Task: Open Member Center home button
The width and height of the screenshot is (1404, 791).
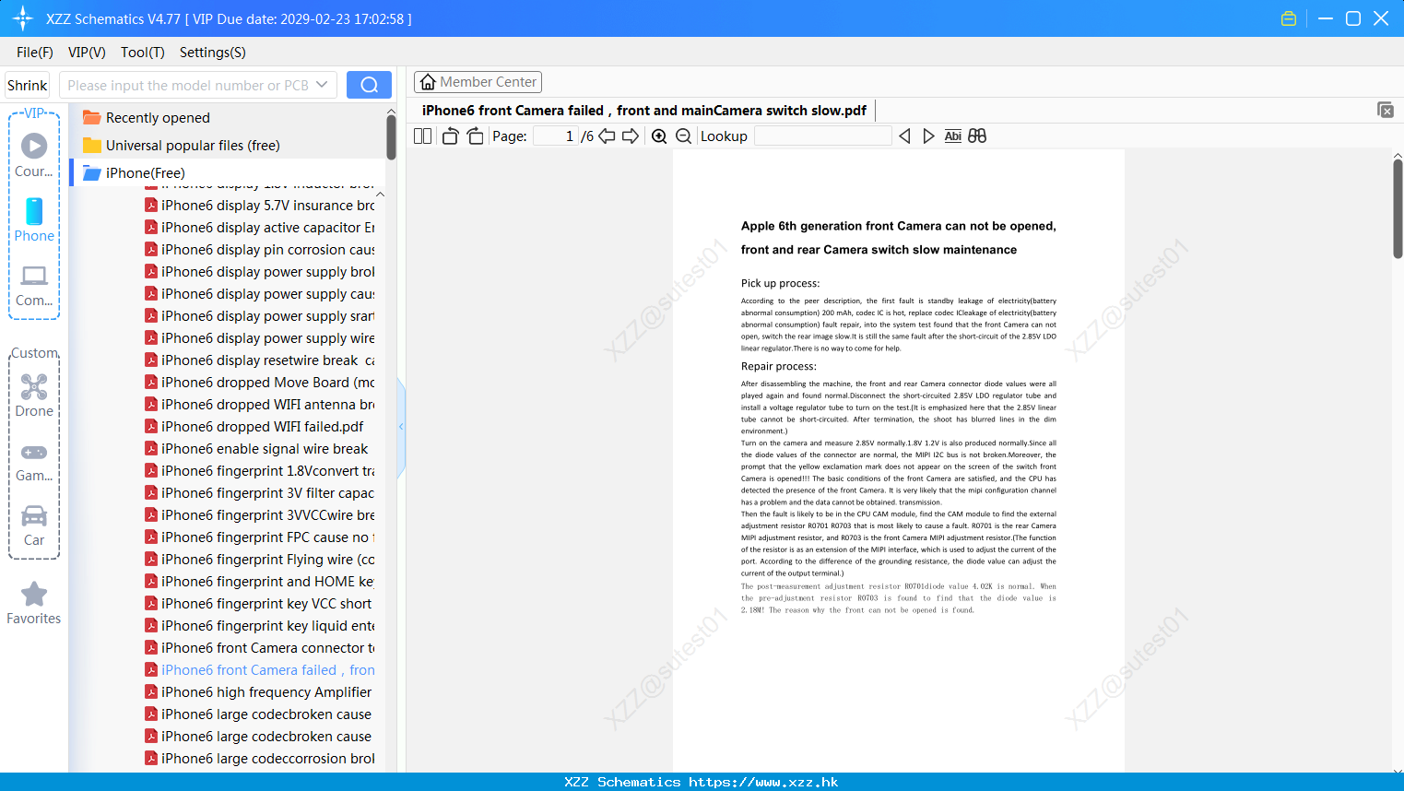Action: click(x=478, y=82)
